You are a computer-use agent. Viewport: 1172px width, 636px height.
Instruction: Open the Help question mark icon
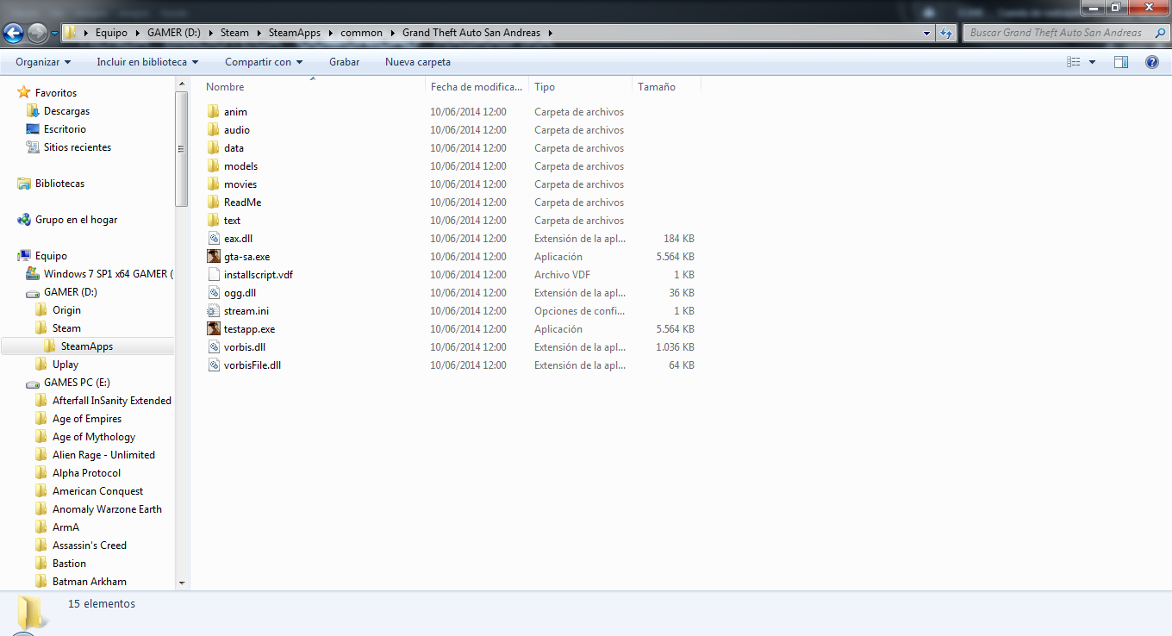(1151, 62)
